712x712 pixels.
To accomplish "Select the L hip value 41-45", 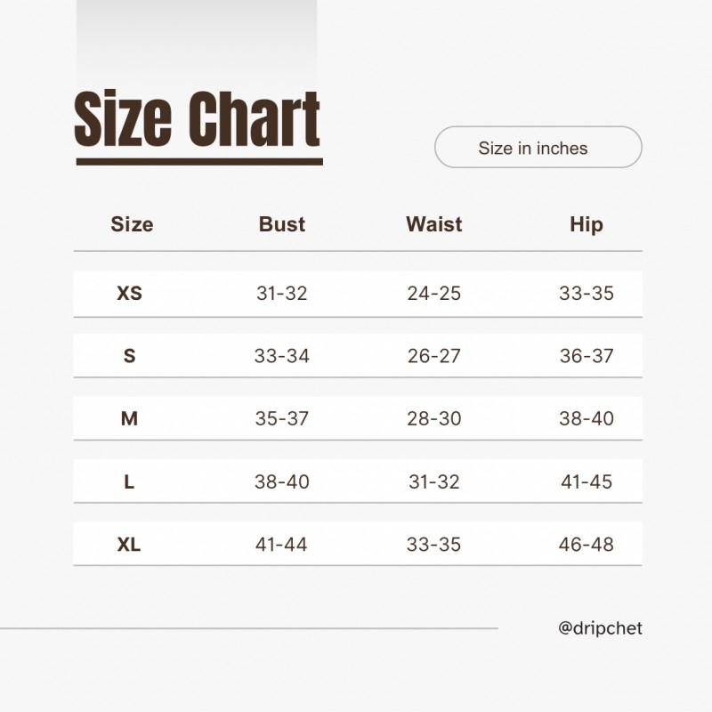I will [x=587, y=481].
